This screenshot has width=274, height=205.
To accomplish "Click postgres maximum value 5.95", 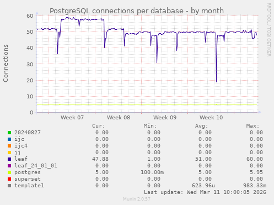I will point(256,172).
